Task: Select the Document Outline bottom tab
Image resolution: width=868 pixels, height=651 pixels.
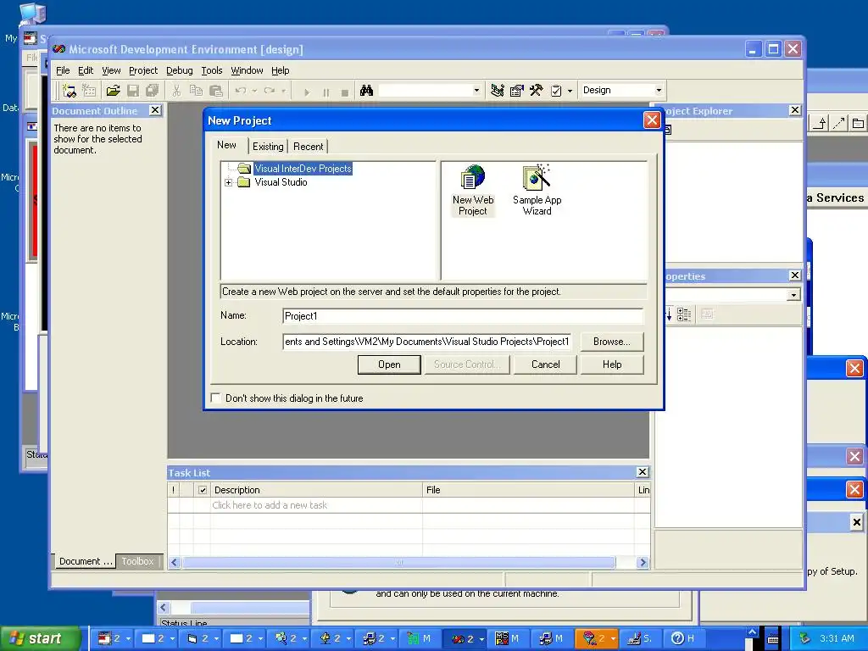Action: (x=85, y=561)
